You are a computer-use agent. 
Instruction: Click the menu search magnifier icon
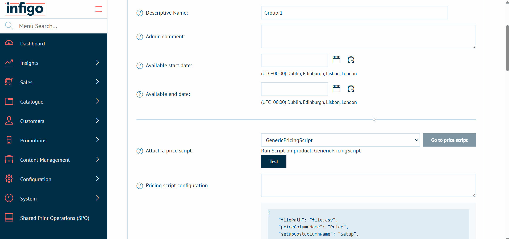pyautogui.click(x=9, y=26)
